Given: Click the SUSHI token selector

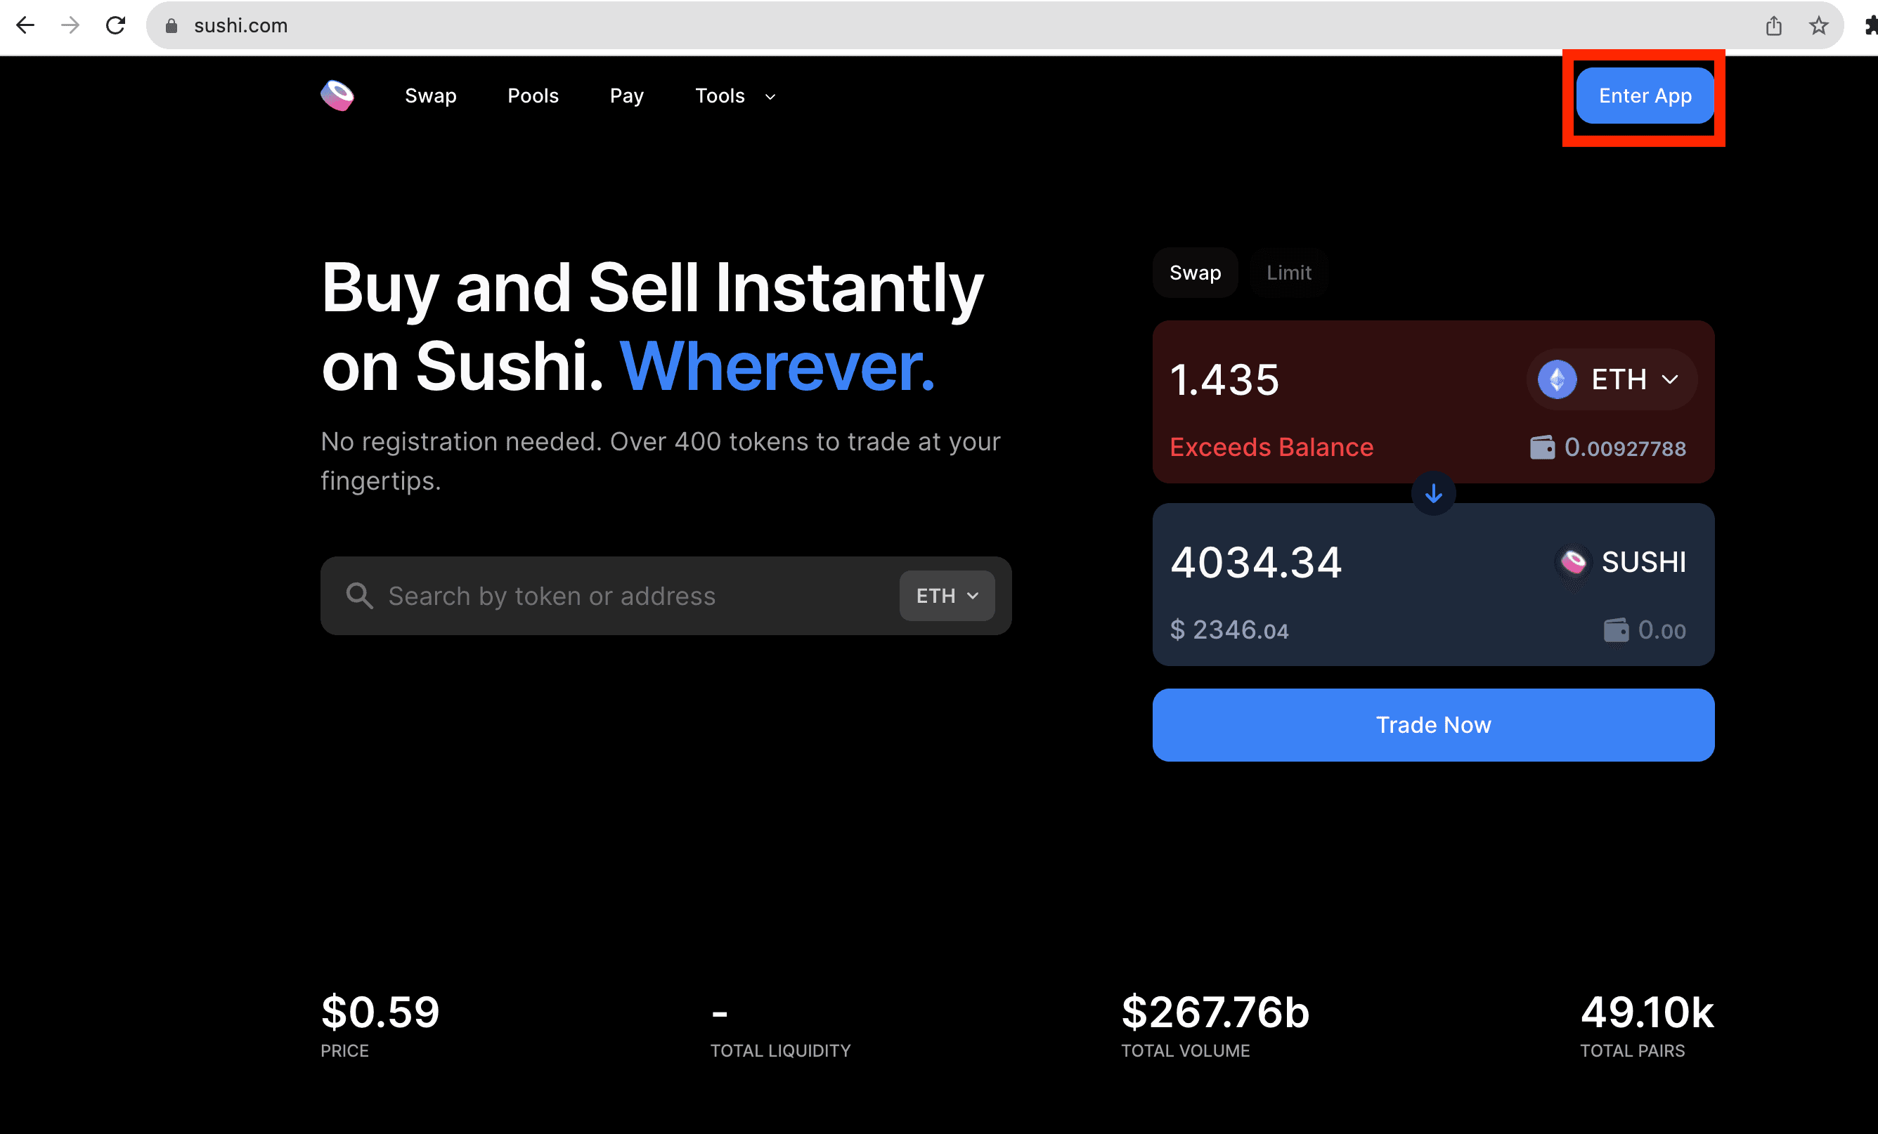Looking at the screenshot, I should coord(1620,562).
